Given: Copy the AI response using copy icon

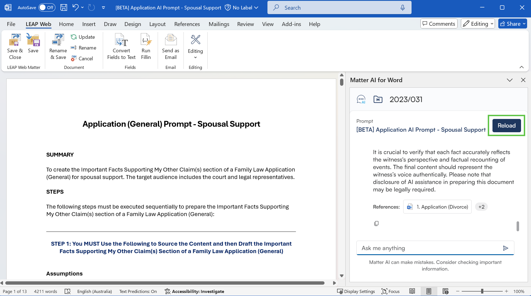Looking at the screenshot, I should point(376,223).
